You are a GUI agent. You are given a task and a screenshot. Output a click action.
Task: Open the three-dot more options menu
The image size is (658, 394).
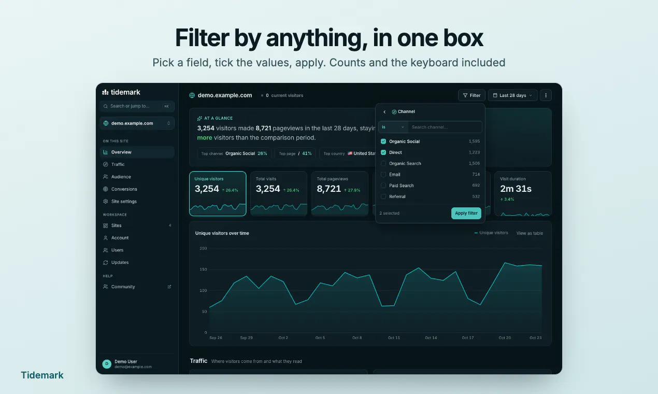pyautogui.click(x=546, y=95)
